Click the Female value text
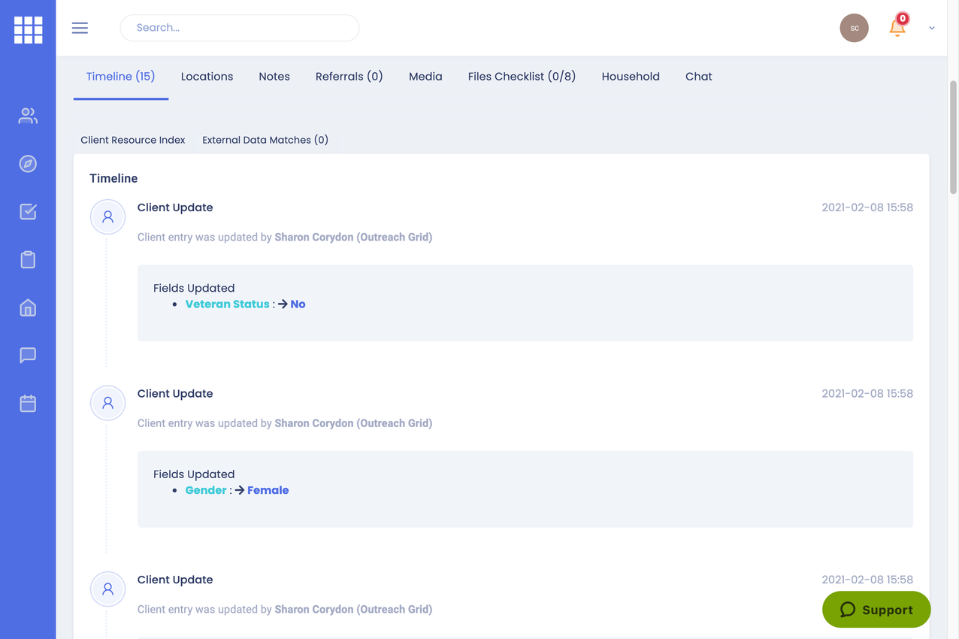Image resolution: width=959 pixels, height=639 pixels. (x=268, y=490)
